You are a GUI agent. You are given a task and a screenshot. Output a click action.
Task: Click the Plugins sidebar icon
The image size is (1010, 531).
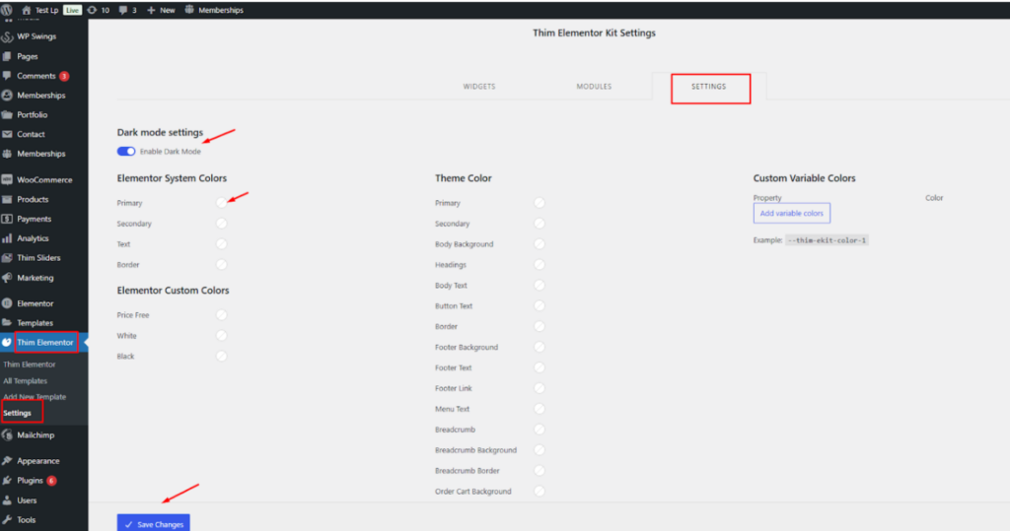pos(7,481)
